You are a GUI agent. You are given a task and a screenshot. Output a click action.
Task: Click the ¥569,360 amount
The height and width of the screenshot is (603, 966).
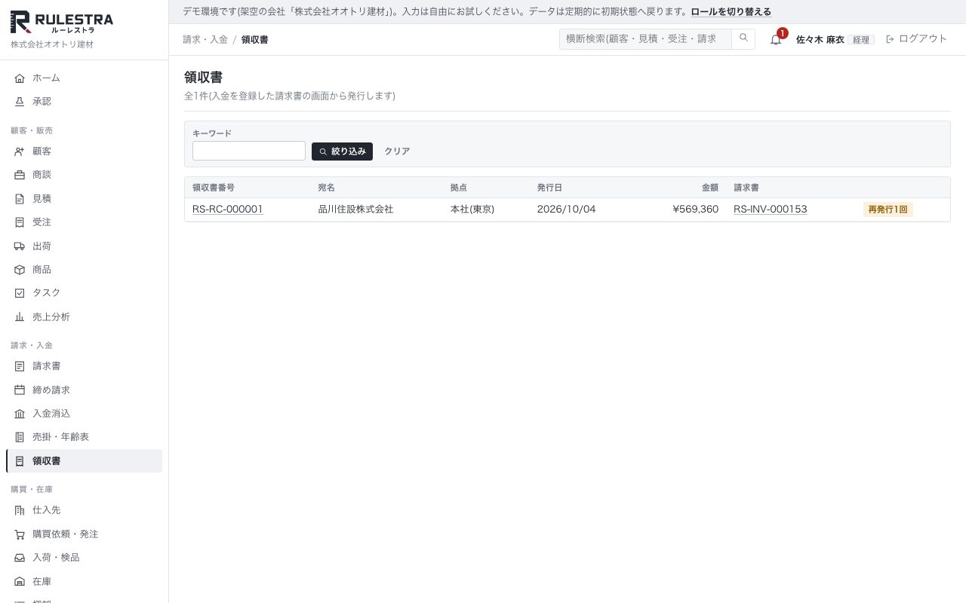[695, 210]
